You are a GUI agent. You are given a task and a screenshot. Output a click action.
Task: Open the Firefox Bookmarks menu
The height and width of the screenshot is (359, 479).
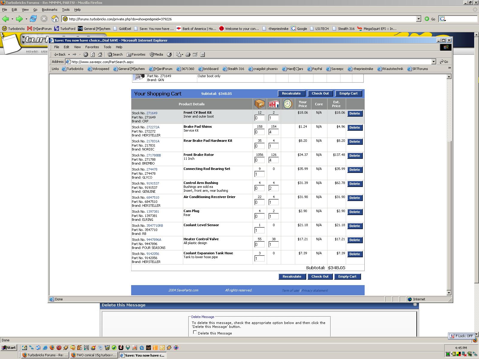(x=49, y=10)
